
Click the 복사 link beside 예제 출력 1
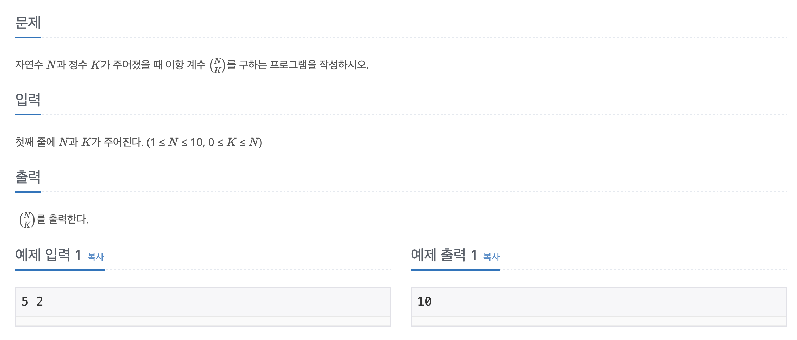[491, 257]
